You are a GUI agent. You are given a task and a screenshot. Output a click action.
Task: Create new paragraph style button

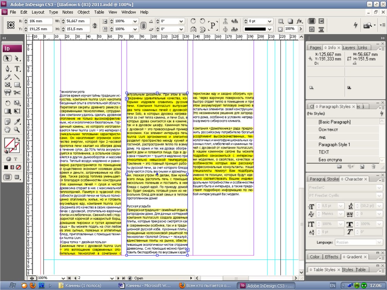(x=362, y=167)
